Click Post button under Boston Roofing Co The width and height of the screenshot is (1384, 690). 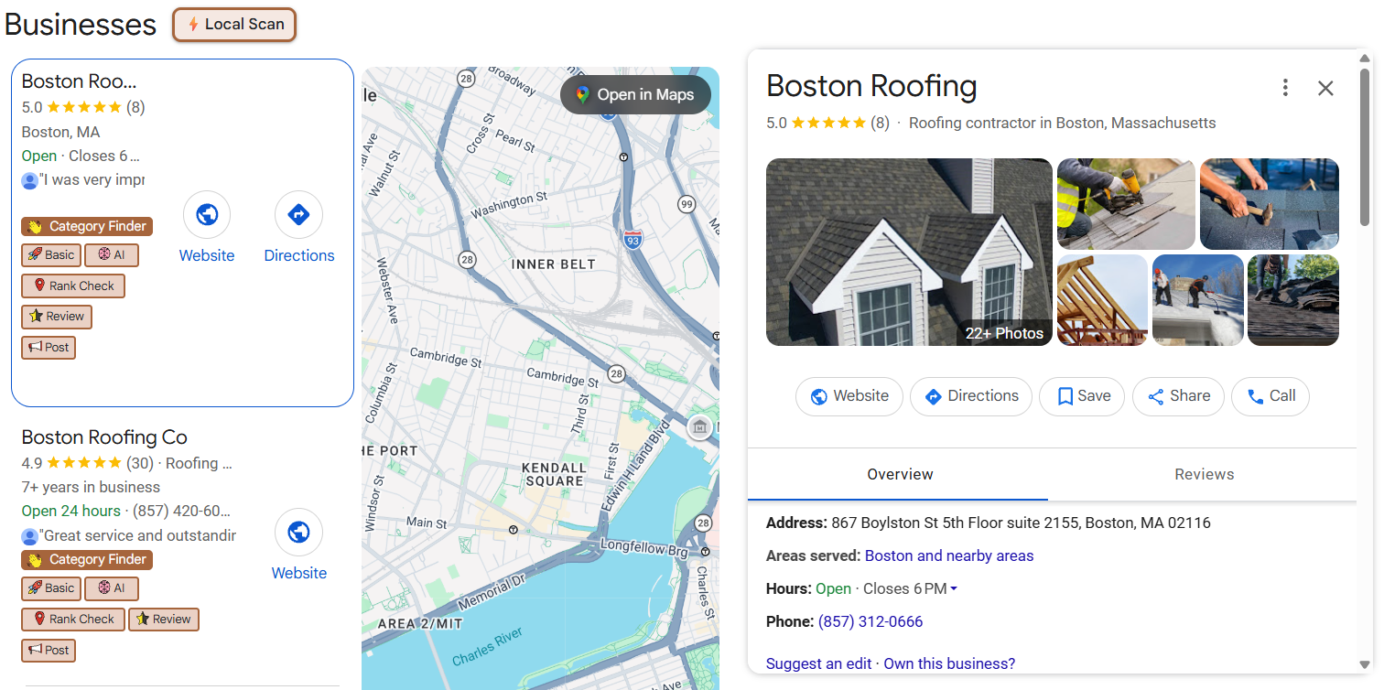(49, 651)
